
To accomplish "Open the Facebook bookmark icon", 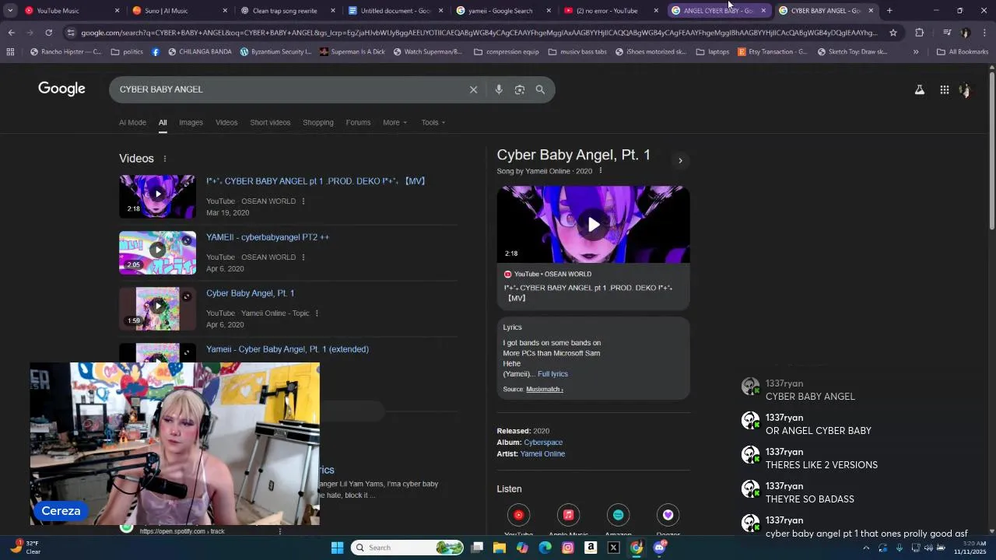I will [x=156, y=52].
